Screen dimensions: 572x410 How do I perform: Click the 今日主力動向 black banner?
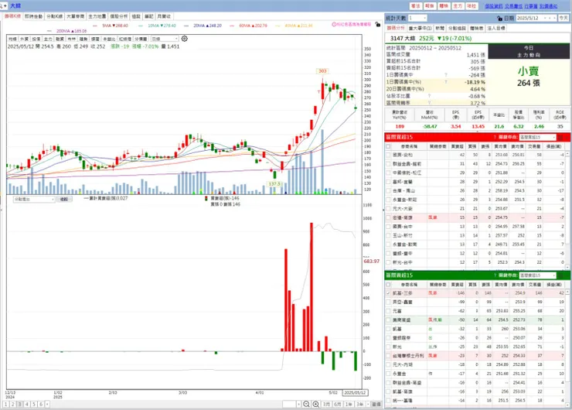[x=529, y=52]
